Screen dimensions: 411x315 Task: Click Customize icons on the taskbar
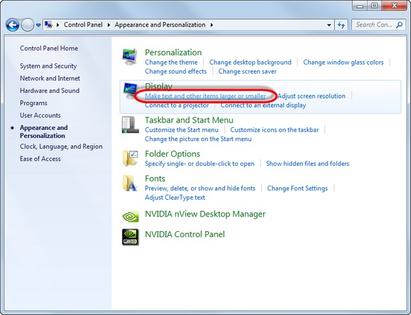point(274,130)
